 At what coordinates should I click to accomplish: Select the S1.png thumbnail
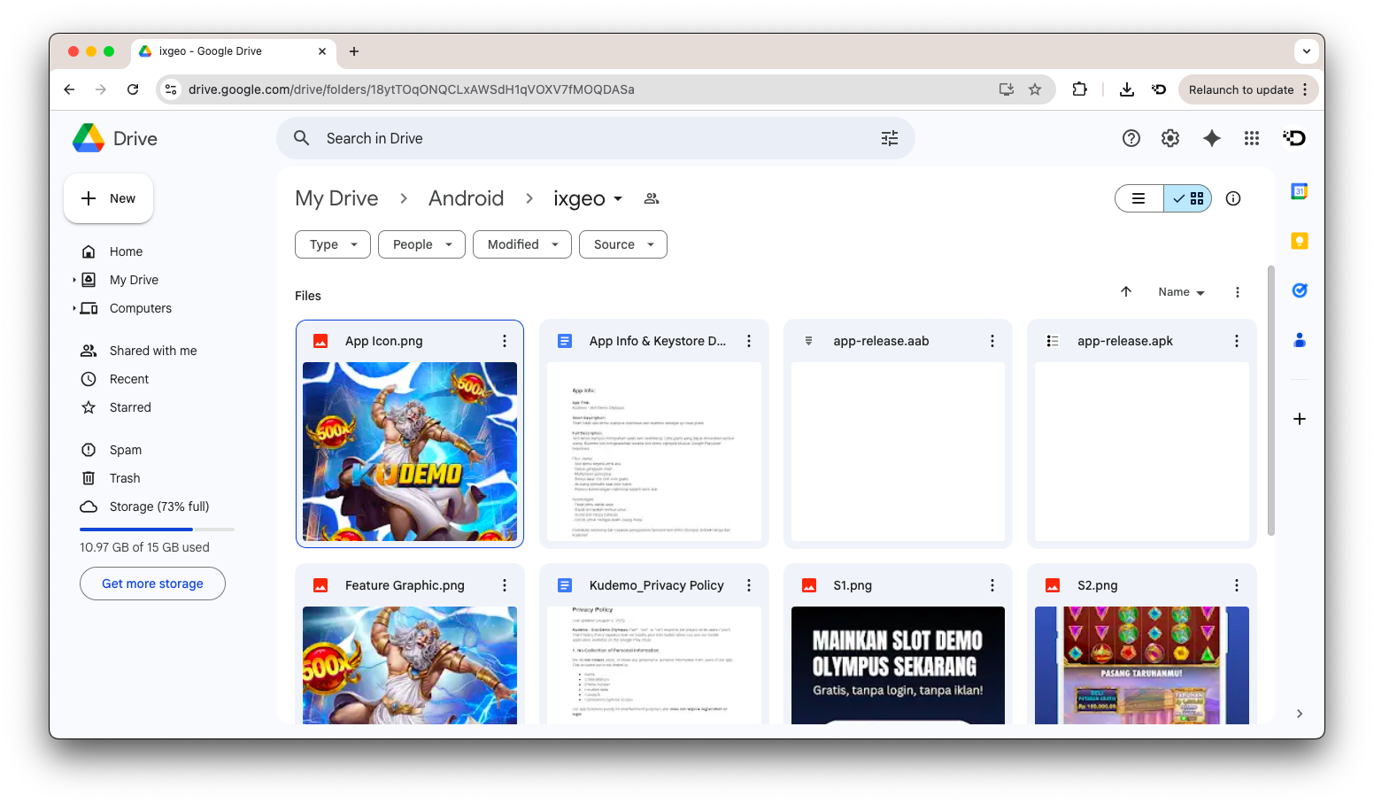[x=898, y=665]
